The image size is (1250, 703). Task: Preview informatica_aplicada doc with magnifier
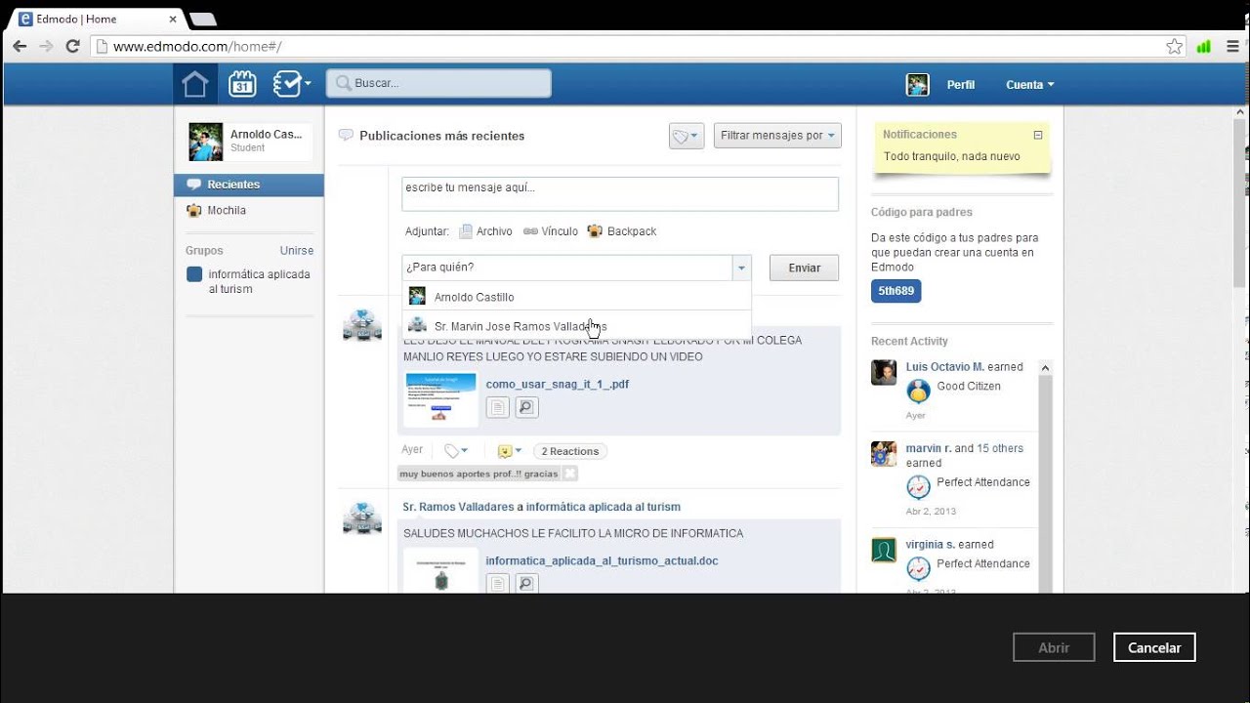pyautogui.click(x=526, y=584)
